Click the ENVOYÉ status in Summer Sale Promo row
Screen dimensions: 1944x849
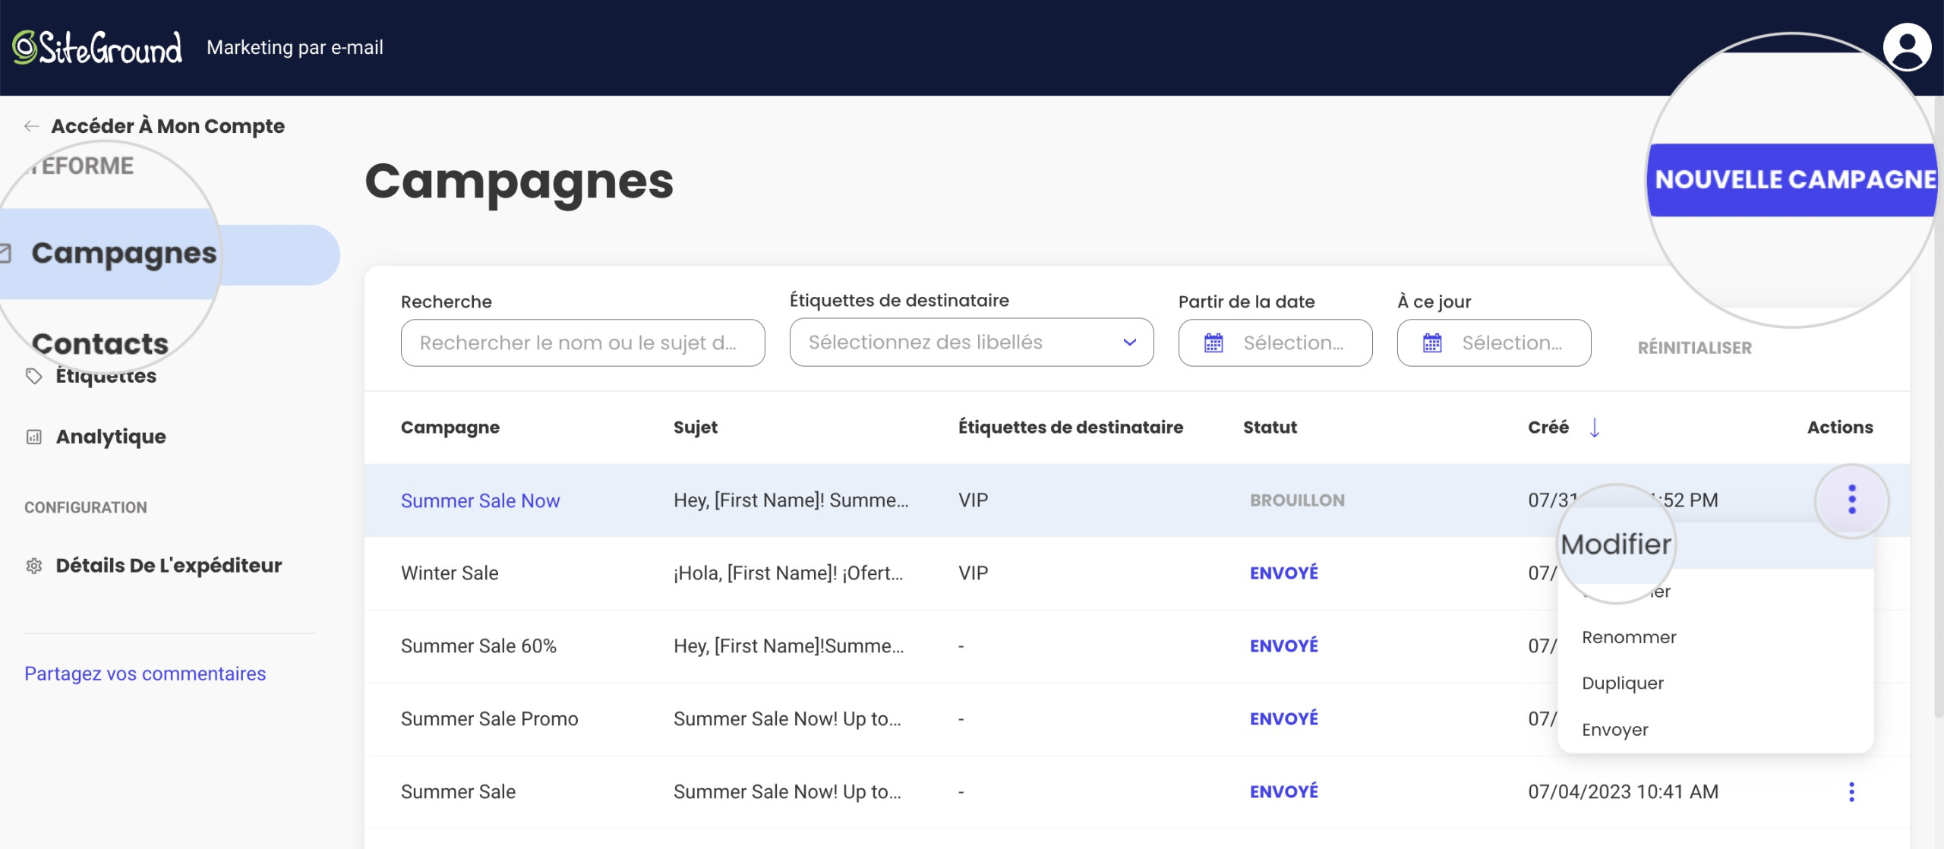point(1284,719)
